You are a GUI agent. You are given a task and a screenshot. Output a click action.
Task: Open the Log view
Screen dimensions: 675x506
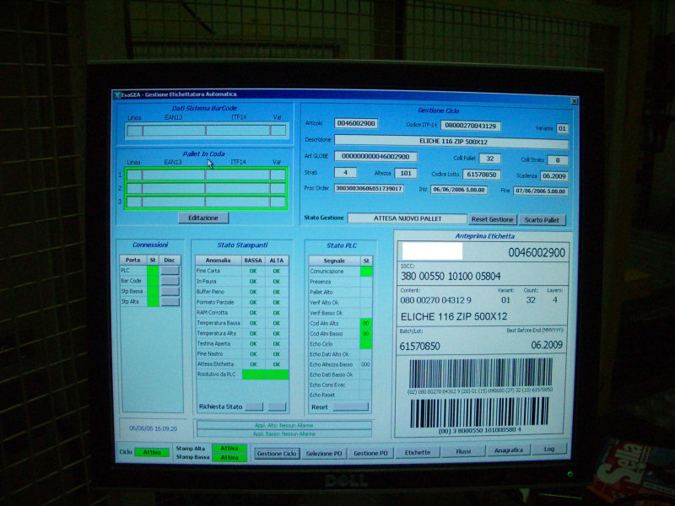point(549,449)
